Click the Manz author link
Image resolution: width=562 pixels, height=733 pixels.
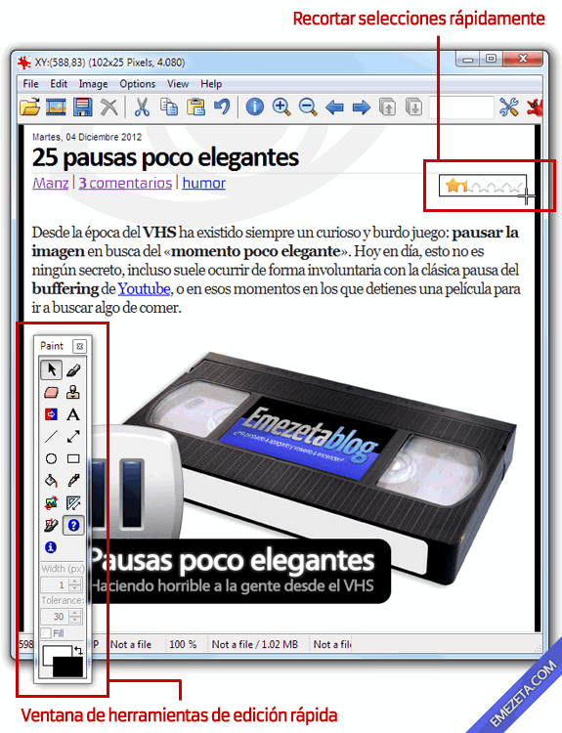tap(51, 183)
